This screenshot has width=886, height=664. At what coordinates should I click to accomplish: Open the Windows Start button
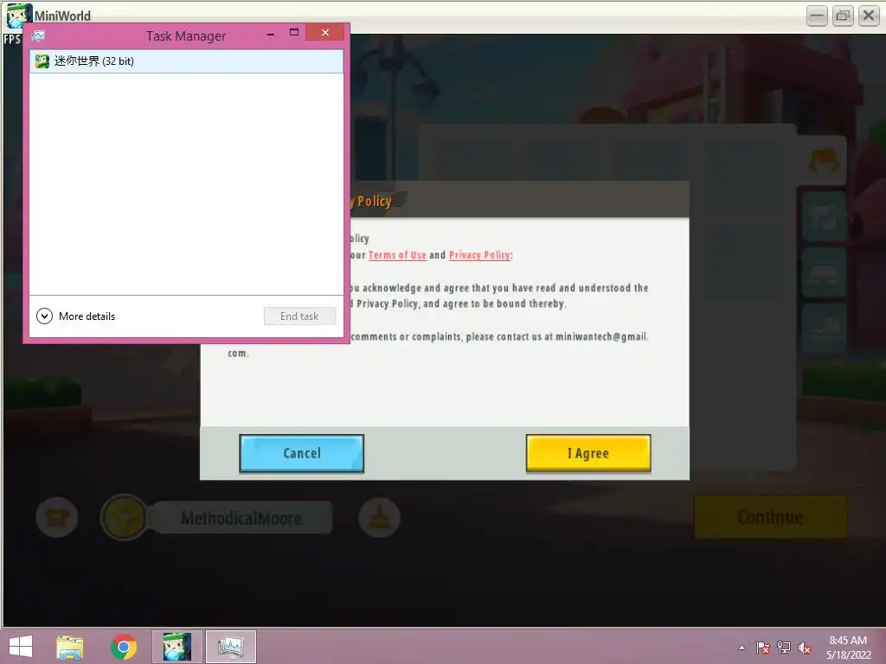21,647
